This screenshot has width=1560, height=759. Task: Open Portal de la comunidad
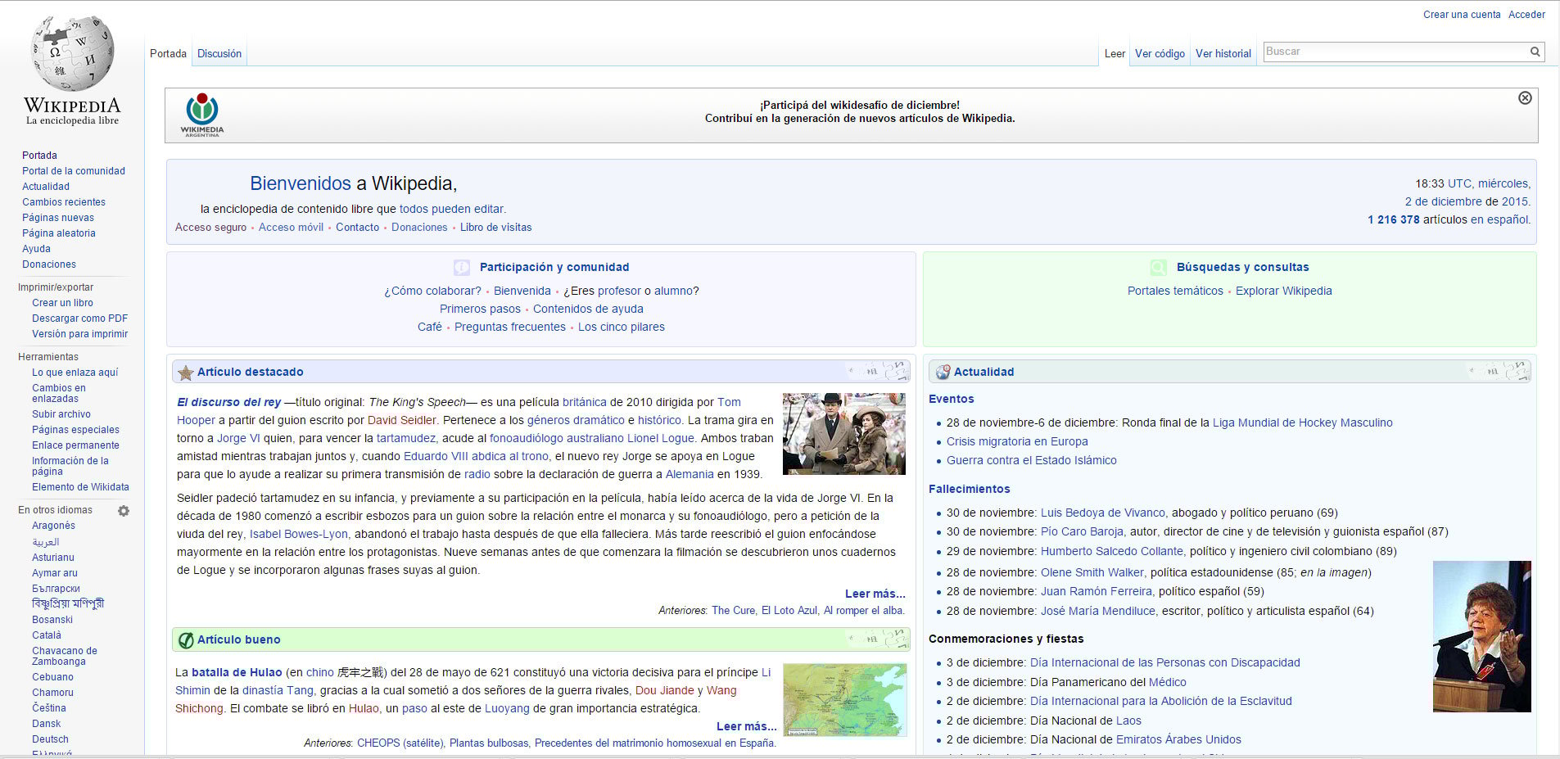[x=74, y=171]
